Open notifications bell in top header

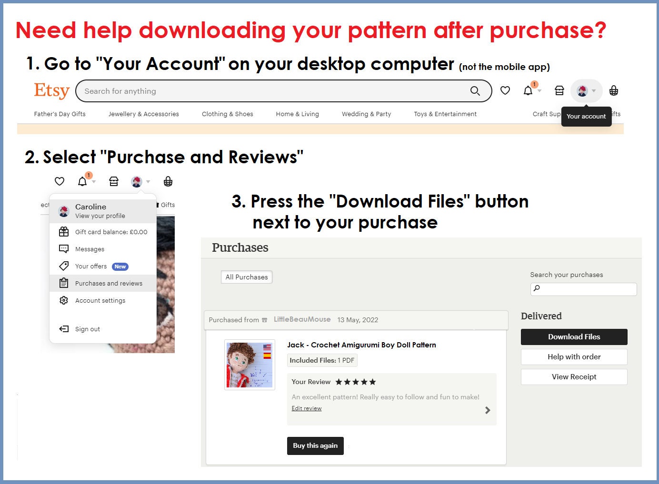[x=528, y=90]
